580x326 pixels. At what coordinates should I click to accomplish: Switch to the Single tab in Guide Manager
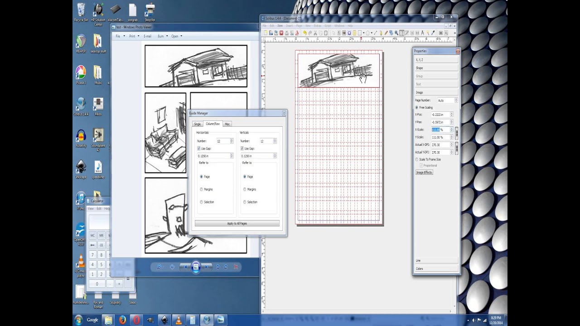pyautogui.click(x=198, y=124)
